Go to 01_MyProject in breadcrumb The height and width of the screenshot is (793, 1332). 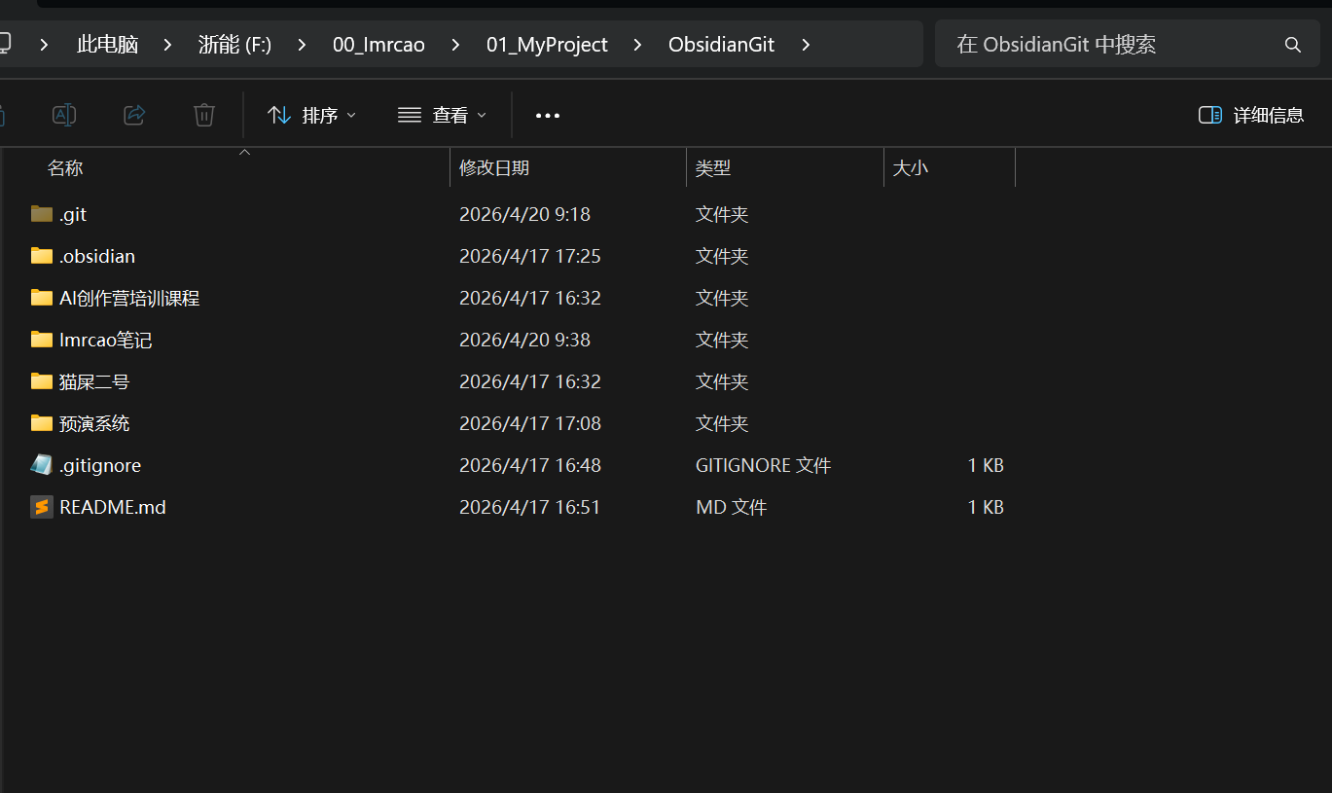click(x=547, y=45)
